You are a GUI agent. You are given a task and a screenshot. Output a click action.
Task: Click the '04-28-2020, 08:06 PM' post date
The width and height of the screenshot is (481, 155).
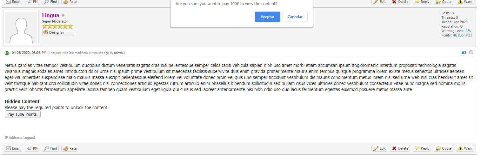29,53
